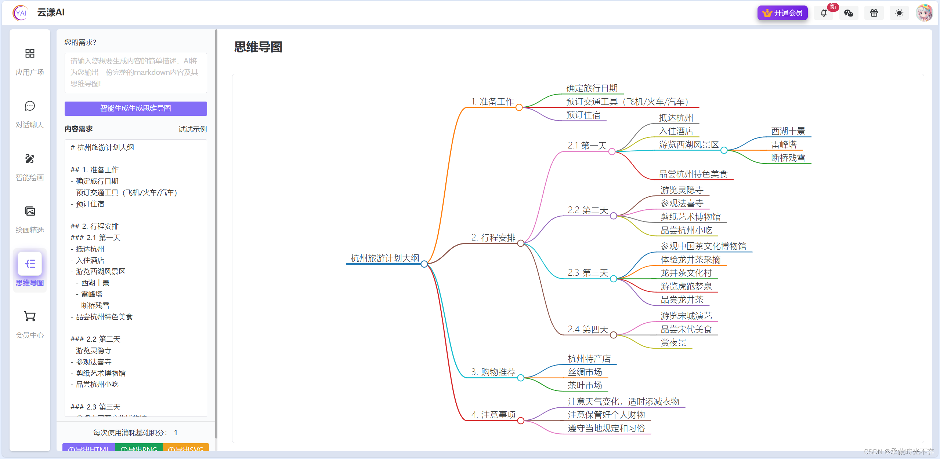Open the 绘画精选 gallery icon
Image resolution: width=940 pixels, height=459 pixels.
pos(30,212)
